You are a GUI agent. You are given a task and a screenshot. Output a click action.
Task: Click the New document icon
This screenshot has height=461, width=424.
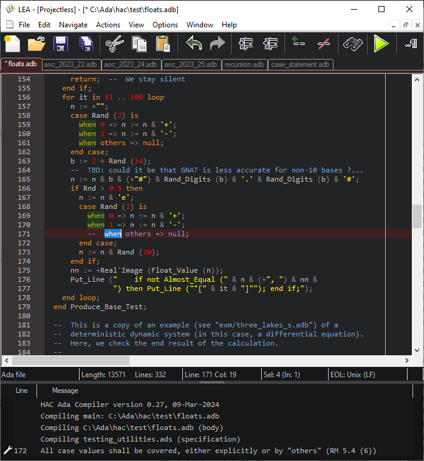(x=13, y=44)
